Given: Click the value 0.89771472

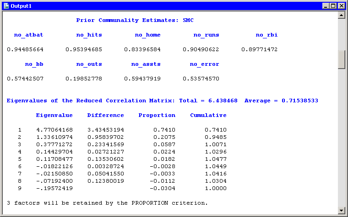Looking at the screenshot, I should 260,49.
